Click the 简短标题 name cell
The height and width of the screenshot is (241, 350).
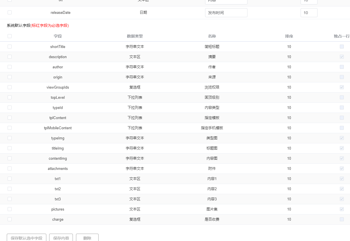click(212, 47)
